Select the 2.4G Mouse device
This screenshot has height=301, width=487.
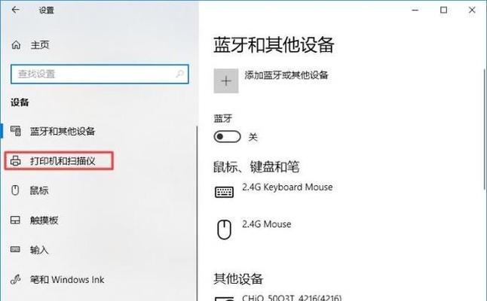[266, 224]
